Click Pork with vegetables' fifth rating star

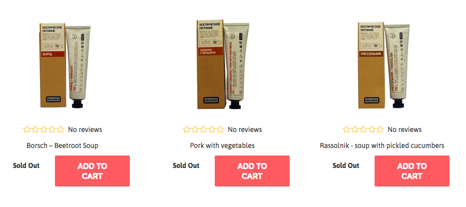(220, 129)
